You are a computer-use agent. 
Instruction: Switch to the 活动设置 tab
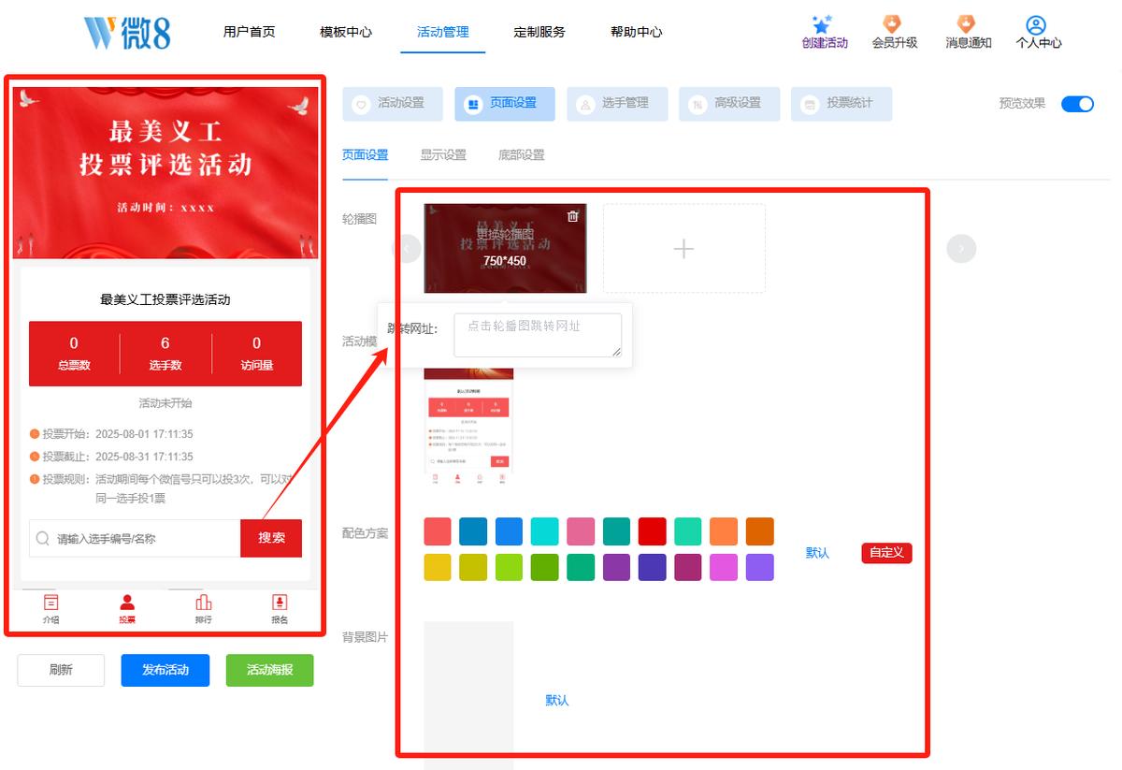(x=393, y=104)
